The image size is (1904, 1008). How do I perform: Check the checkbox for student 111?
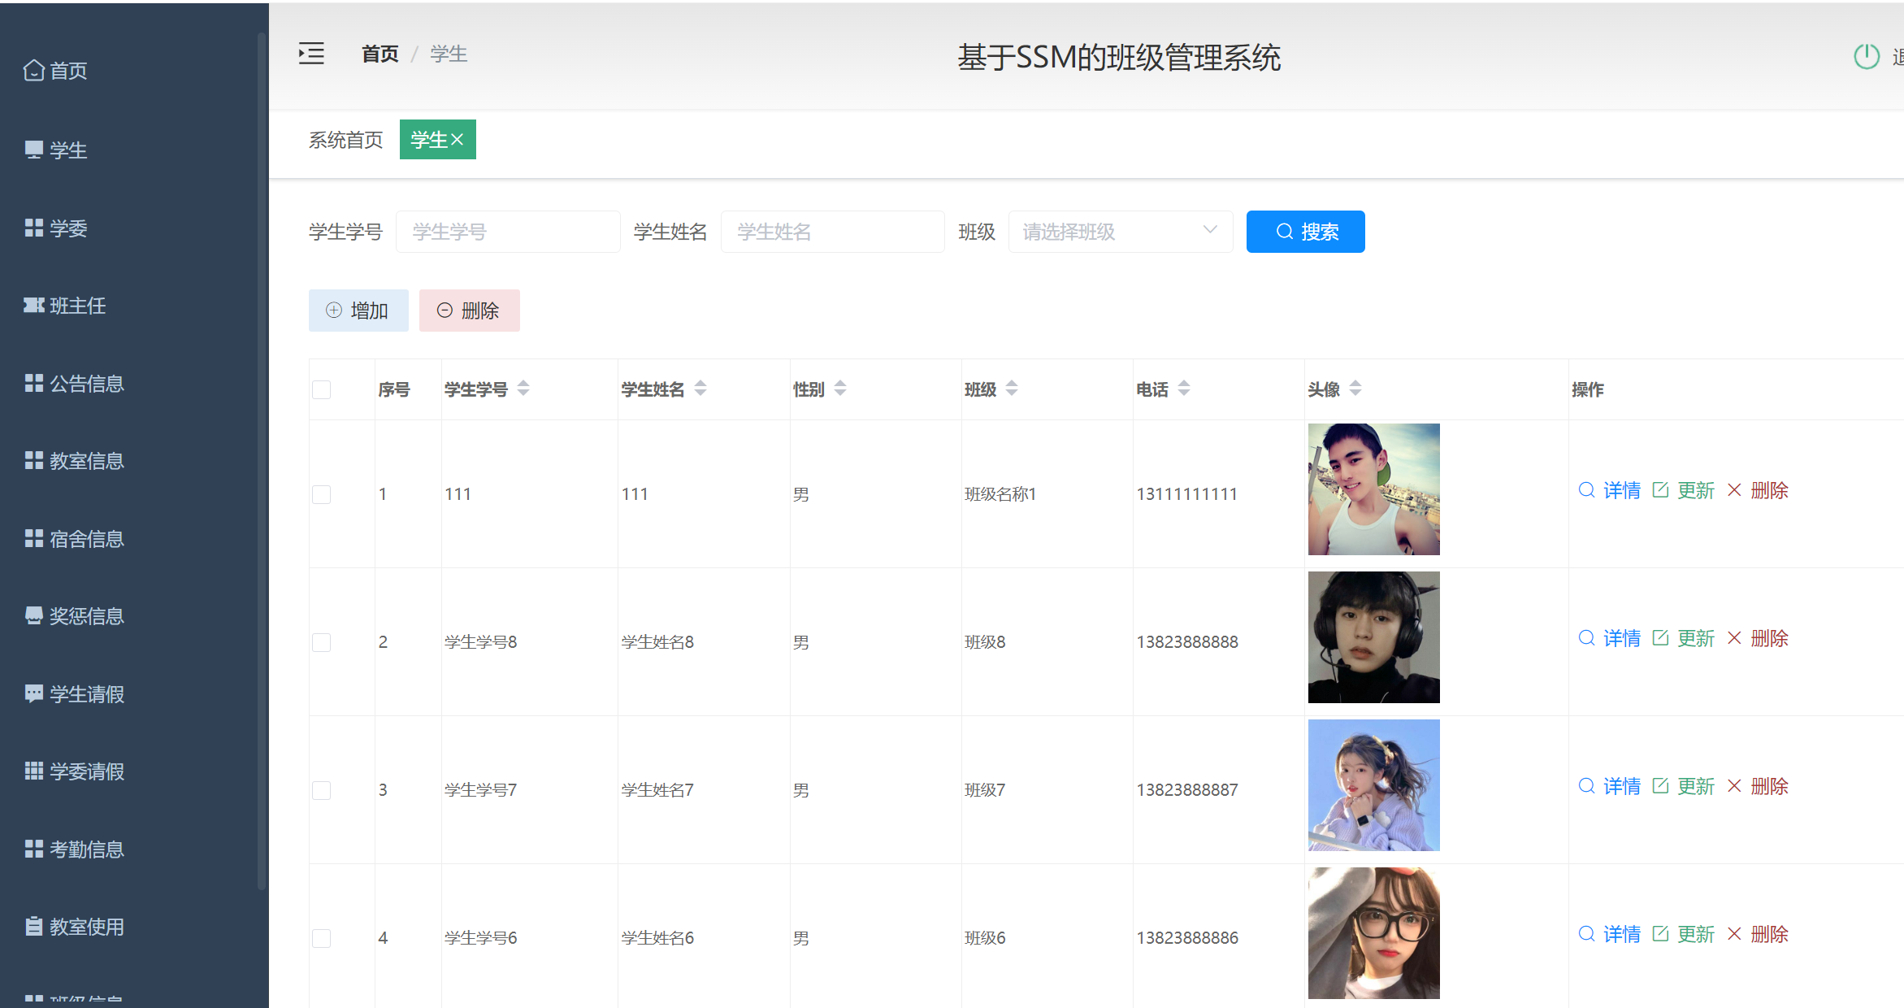click(322, 494)
